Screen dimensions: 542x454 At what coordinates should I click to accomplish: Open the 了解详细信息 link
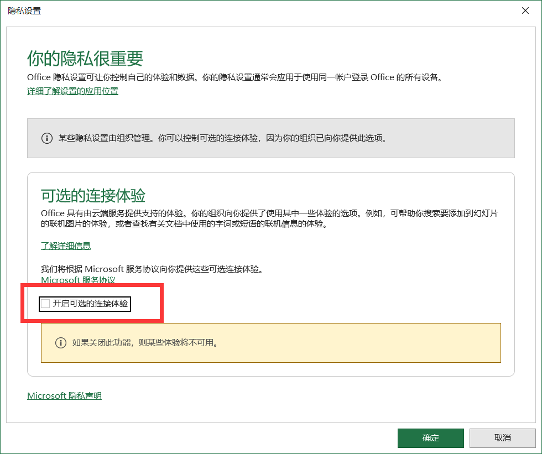pyautogui.click(x=65, y=246)
